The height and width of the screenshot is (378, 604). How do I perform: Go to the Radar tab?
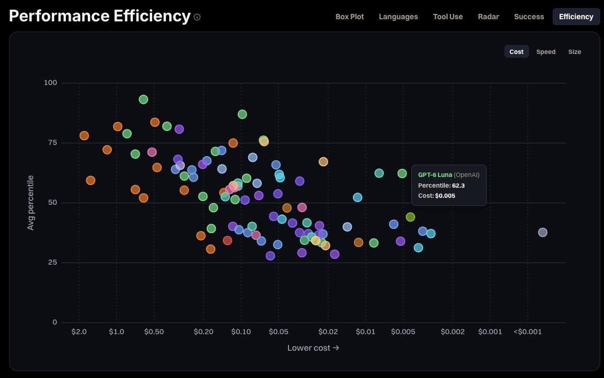click(x=488, y=17)
